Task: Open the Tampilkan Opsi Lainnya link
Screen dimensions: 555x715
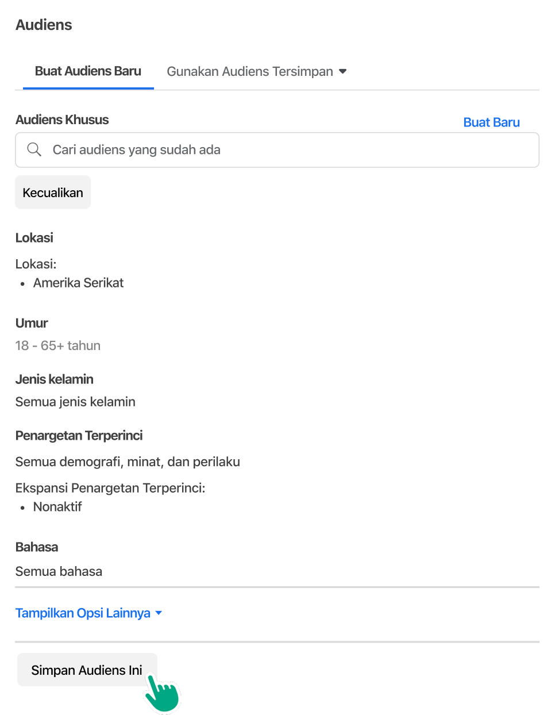Action: tap(83, 613)
